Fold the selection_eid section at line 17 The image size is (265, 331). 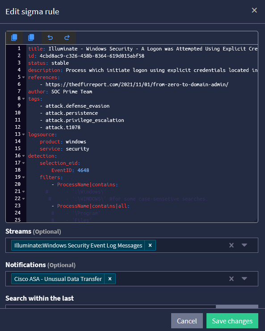tap(23, 163)
